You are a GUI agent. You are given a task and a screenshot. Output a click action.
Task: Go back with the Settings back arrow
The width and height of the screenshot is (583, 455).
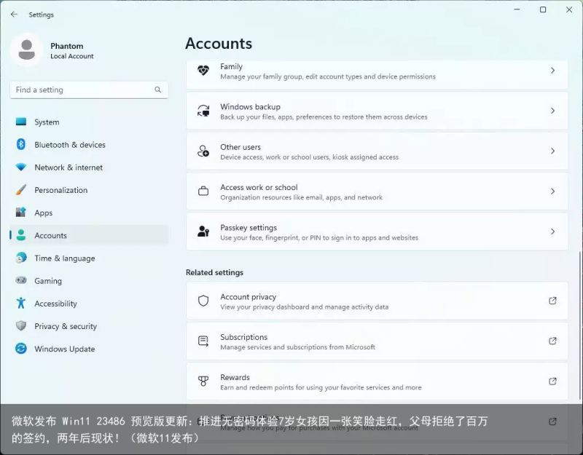tap(14, 15)
